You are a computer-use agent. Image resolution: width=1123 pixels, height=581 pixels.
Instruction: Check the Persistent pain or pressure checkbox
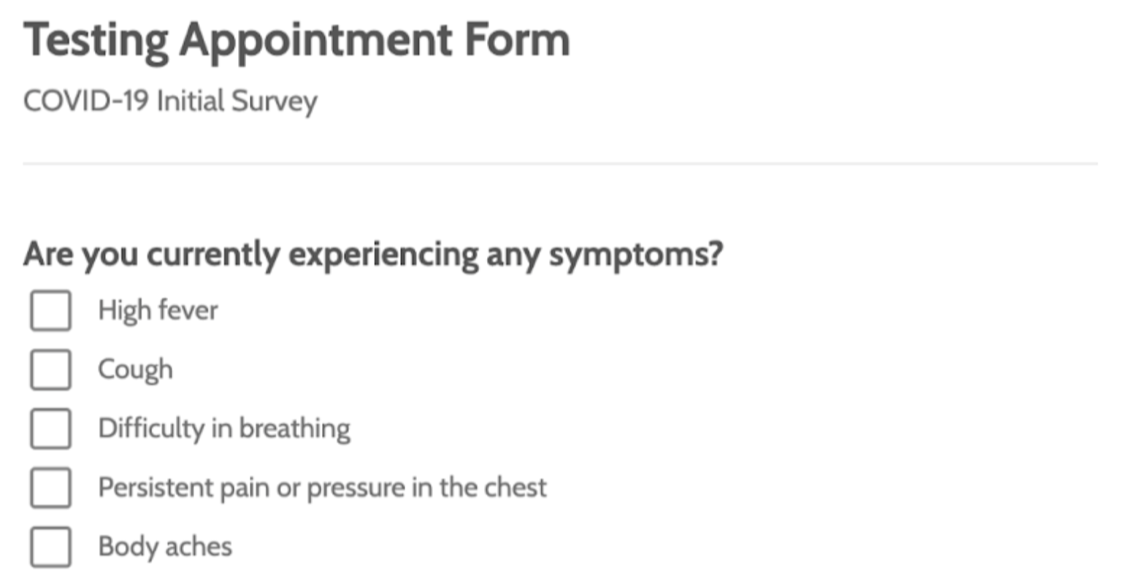(50, 488)
